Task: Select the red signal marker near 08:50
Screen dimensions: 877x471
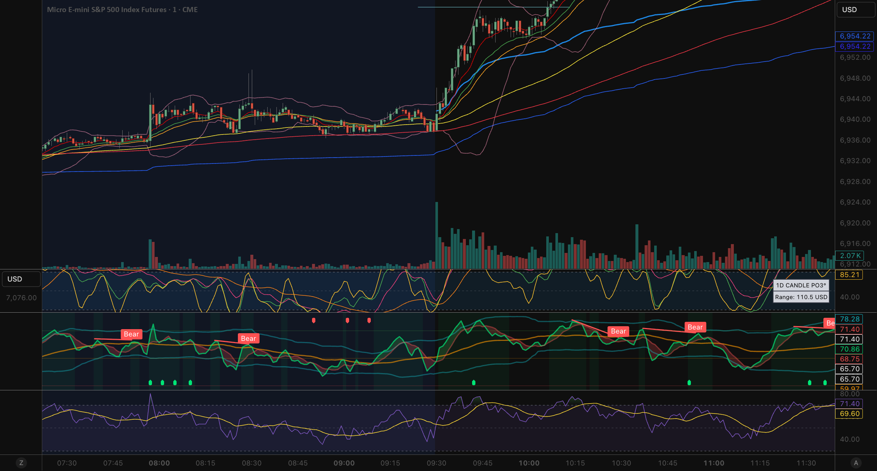Action: click(314, 320)
